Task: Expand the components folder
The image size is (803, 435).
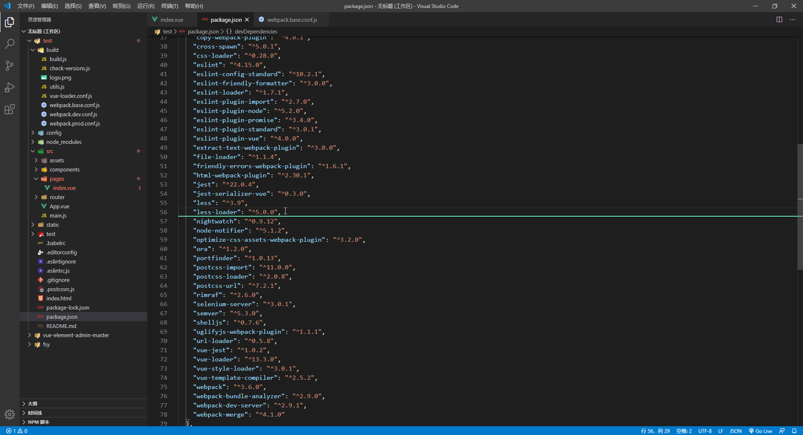Action: click(x=83, y=169)
